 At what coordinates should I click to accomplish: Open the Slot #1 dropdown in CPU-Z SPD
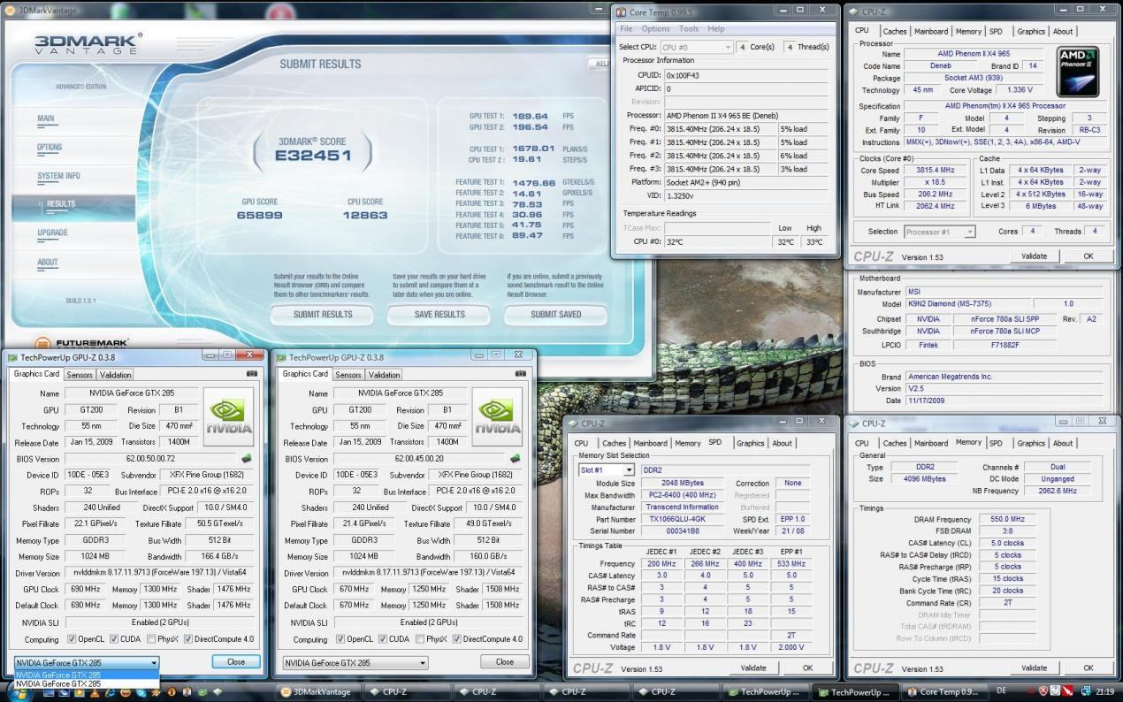click(x=606, y=469)
